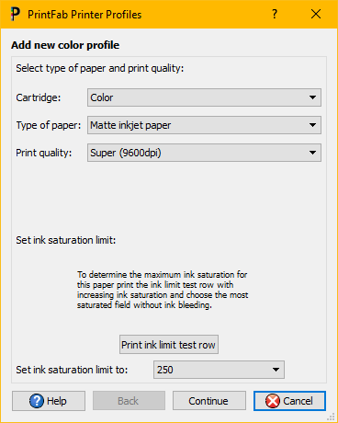Click the Help button
Viewport: 338px width, 423px height.
pos(49,401)
